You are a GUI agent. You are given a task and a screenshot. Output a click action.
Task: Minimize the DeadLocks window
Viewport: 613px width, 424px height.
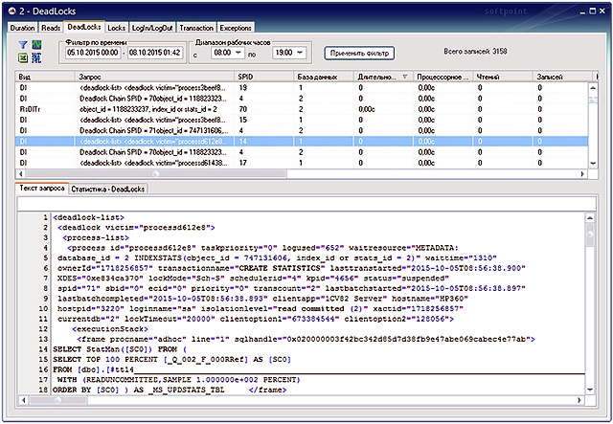pos(583,11)
